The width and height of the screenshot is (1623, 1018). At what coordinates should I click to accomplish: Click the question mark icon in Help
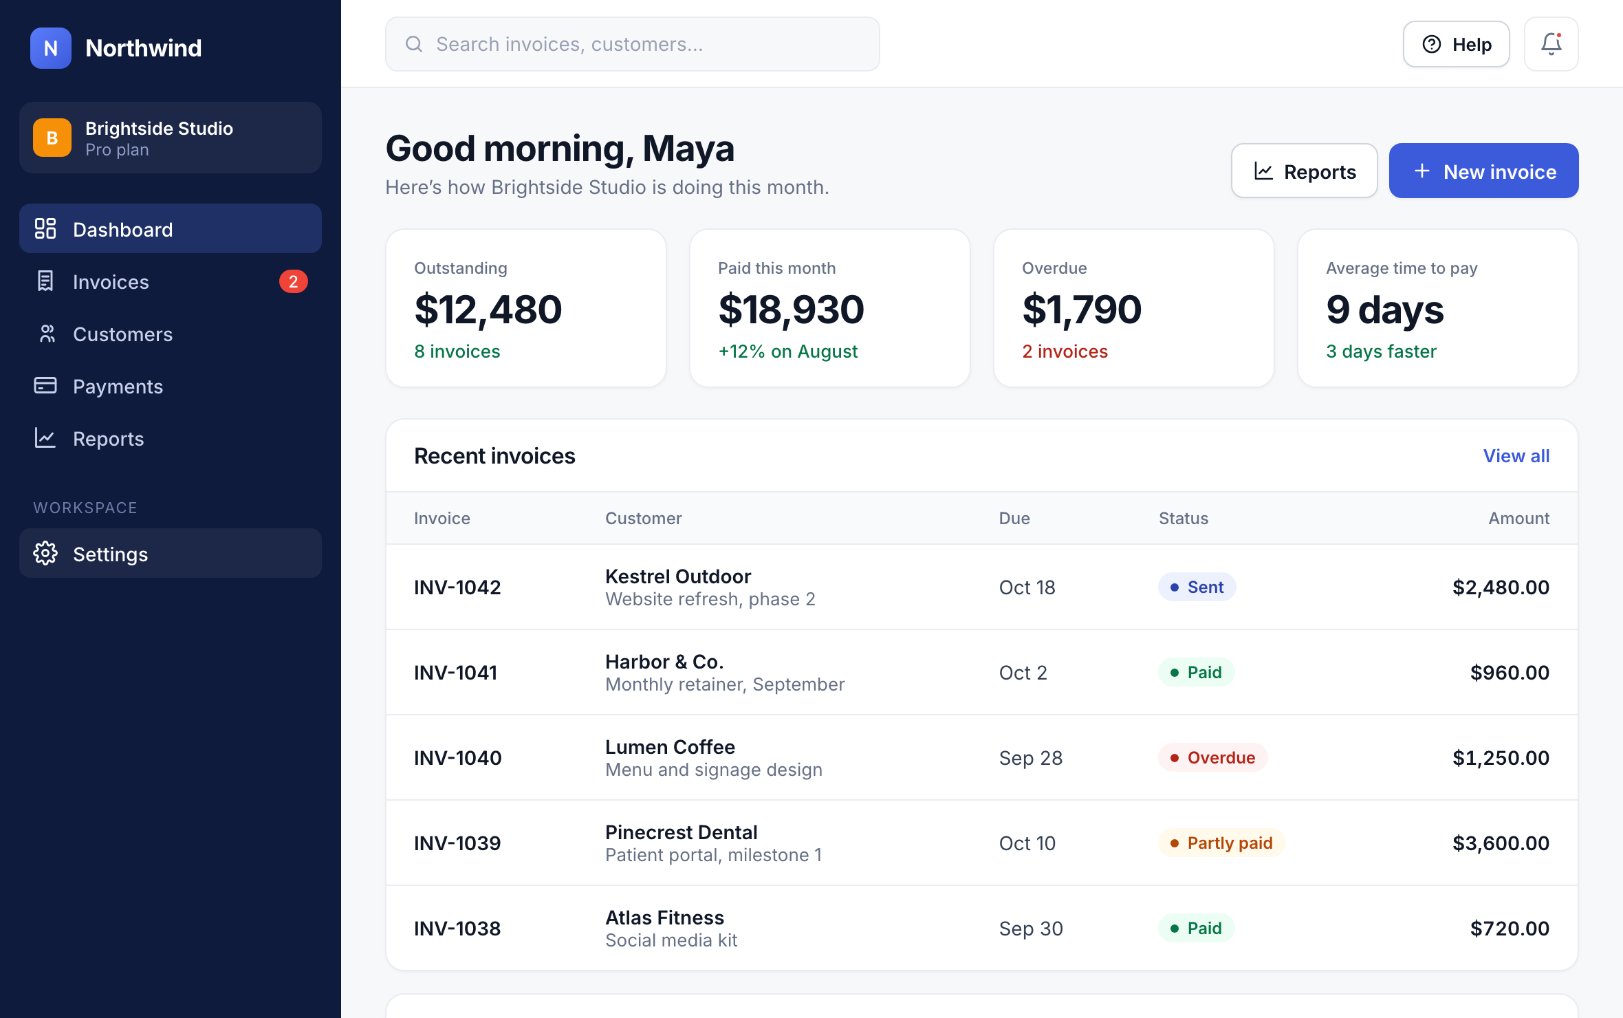point(1432,44)
